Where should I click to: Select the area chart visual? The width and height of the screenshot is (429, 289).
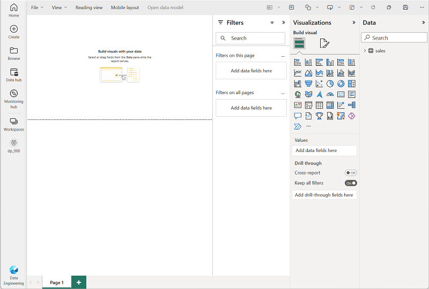(308, 73)
